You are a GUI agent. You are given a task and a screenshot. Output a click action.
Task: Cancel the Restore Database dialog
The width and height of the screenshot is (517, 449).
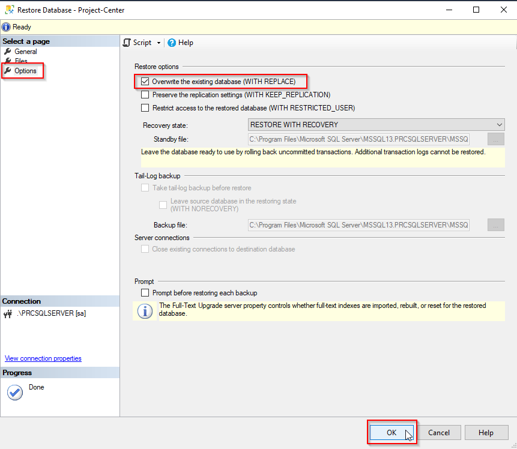pyautogui.click(x=439, y=432)
